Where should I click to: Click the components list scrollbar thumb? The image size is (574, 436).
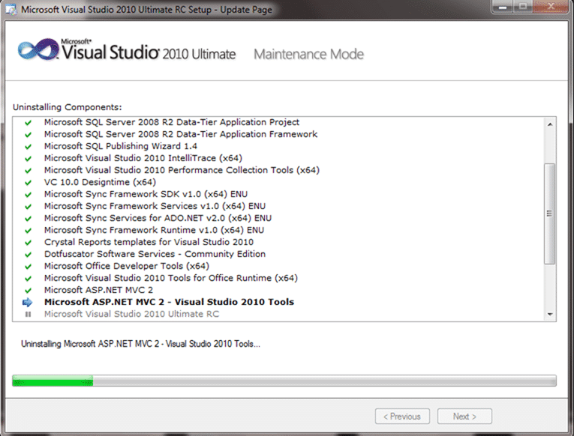[x=549, y=214]
